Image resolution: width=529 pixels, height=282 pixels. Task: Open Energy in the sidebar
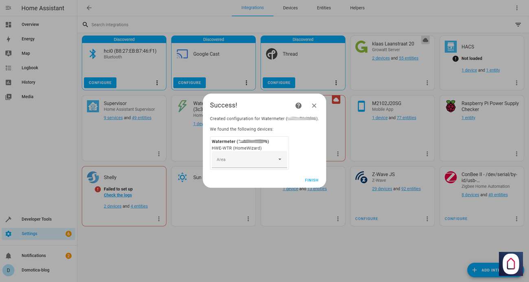pos(39,39)
